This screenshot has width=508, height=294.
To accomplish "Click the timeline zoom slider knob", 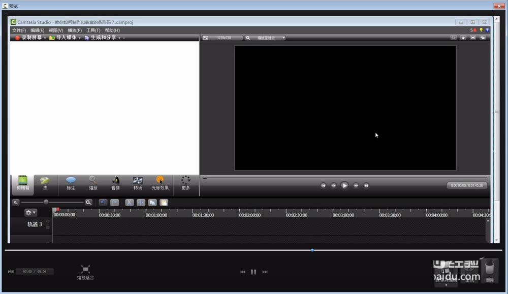I will click(46, 202).
